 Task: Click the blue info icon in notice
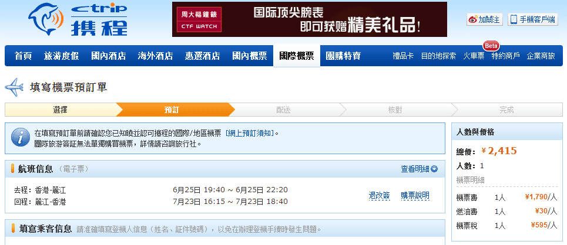point(21,138)
